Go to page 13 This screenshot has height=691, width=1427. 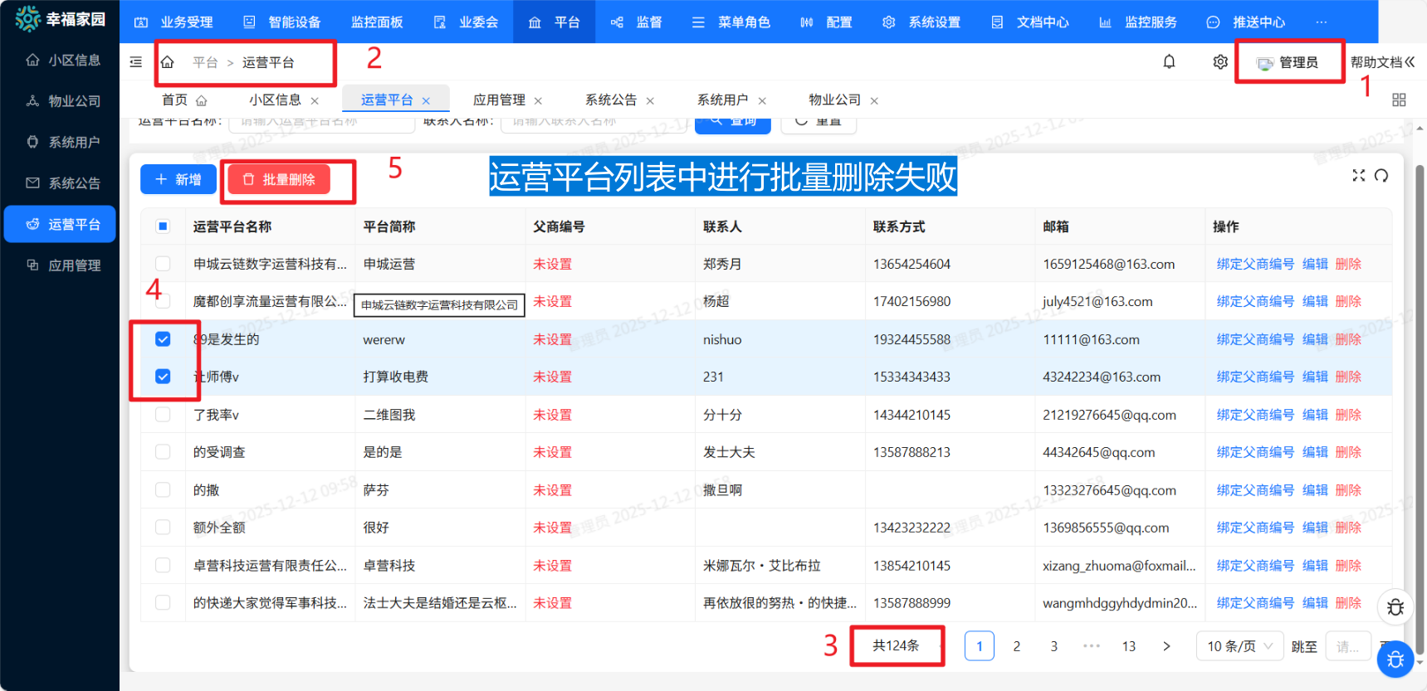click(1129, 646)
